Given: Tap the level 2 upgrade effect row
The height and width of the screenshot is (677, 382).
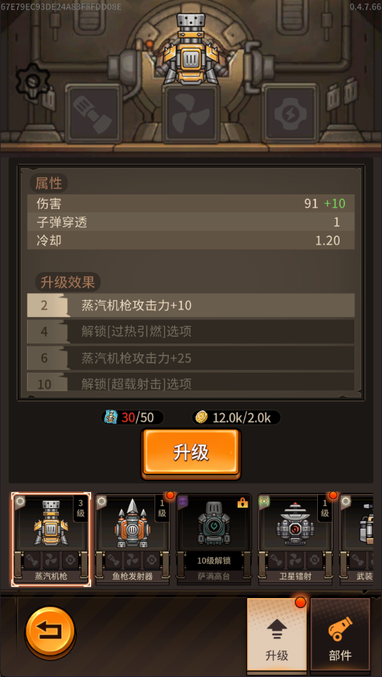Looking at the screenshot, I should point(191,306).
